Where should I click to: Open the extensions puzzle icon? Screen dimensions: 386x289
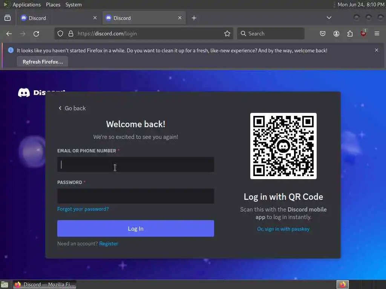tap(350, 33)
